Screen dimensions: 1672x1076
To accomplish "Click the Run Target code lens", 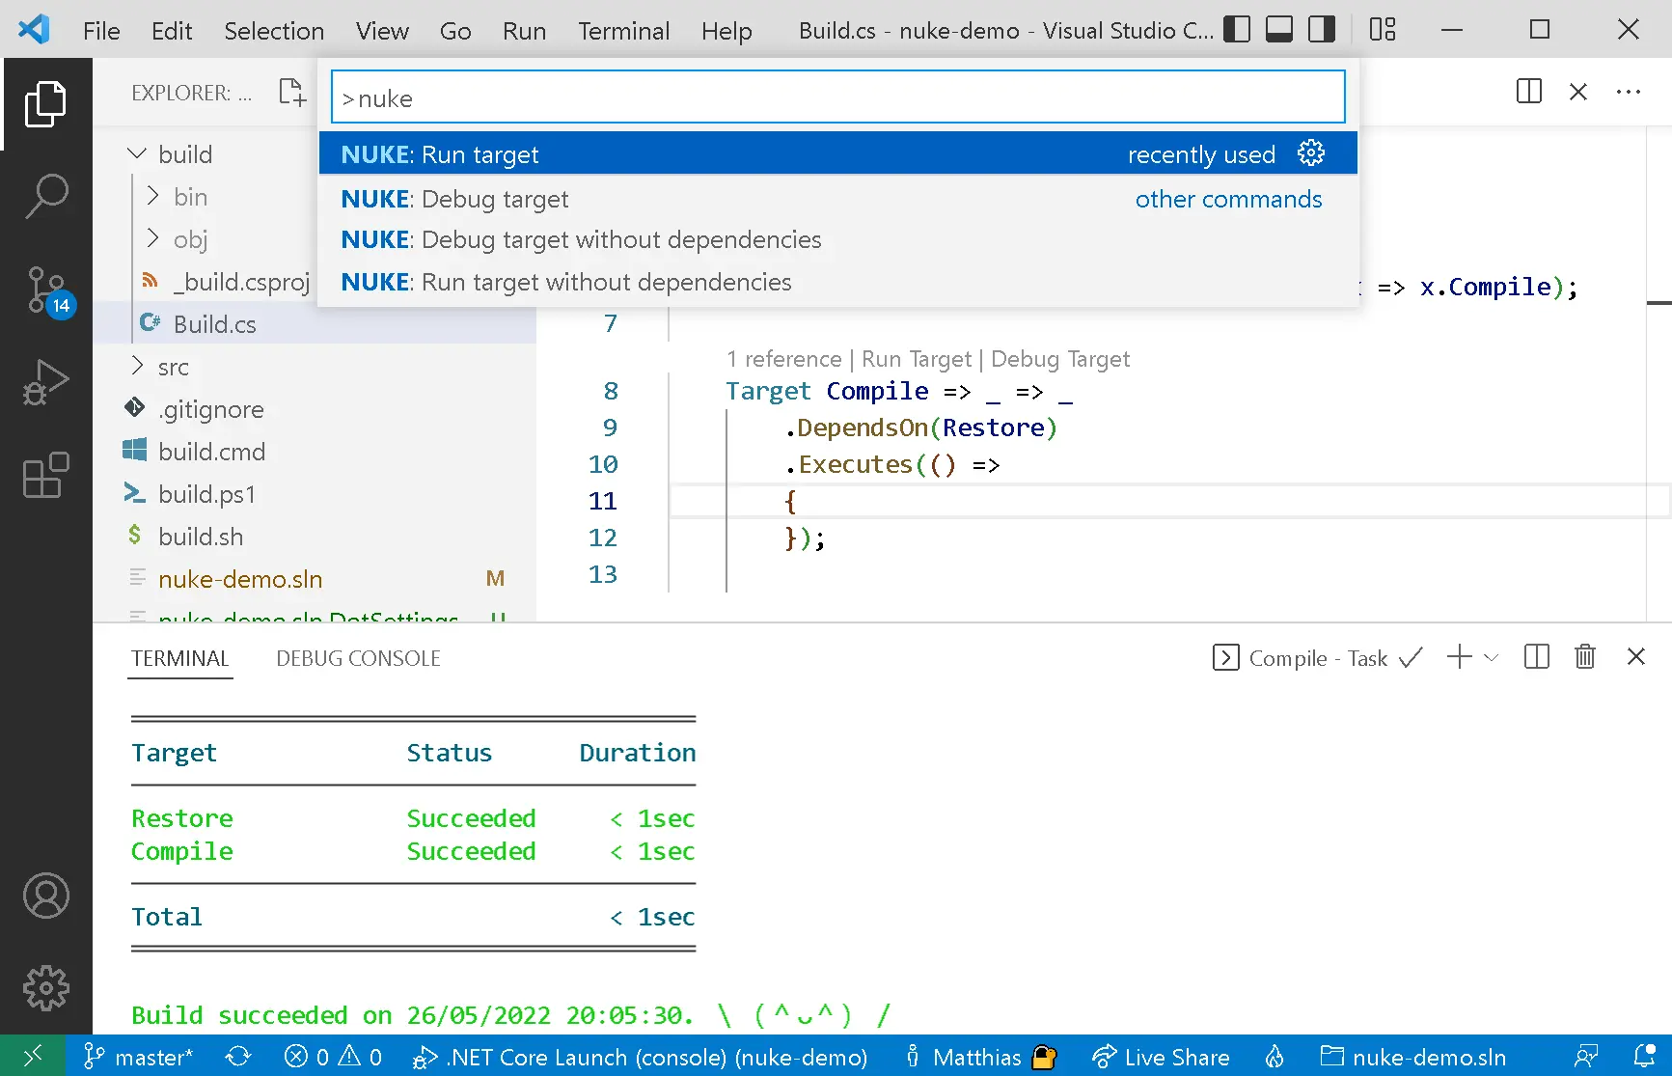I will [x=917, y=359].
